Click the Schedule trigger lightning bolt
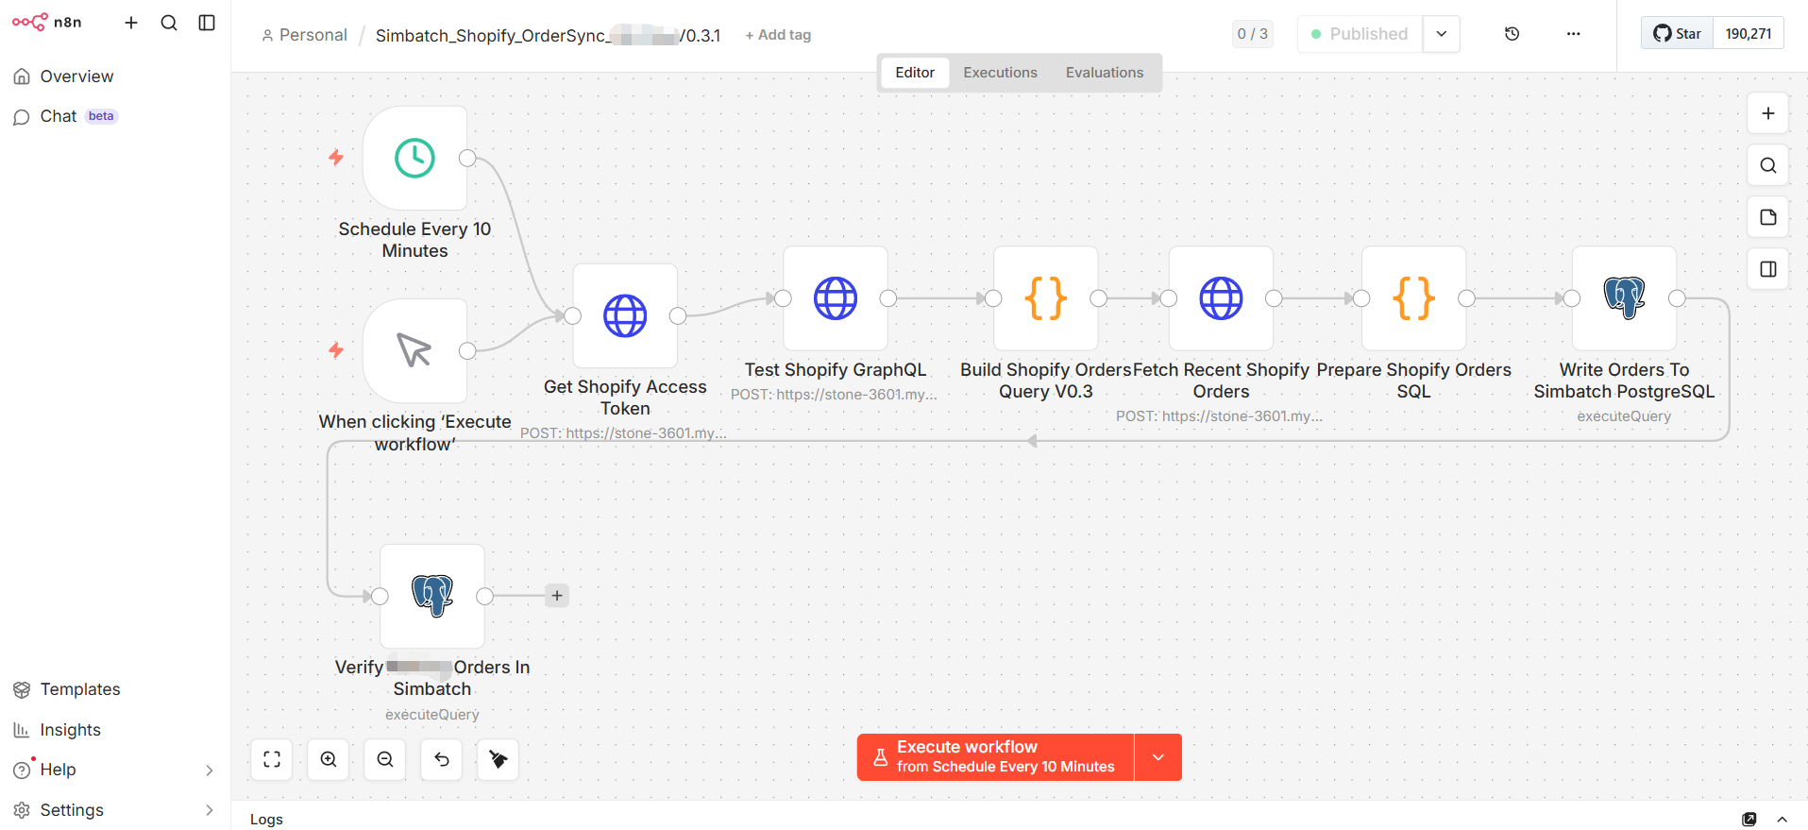 click(336, 158)
